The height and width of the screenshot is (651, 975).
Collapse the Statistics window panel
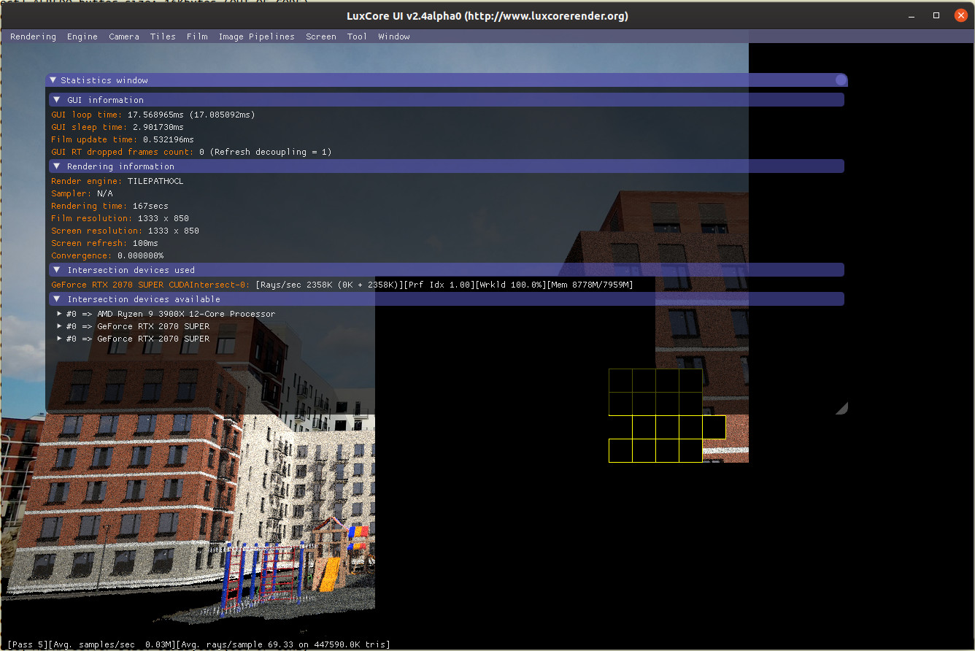click(x=53, y=80)
